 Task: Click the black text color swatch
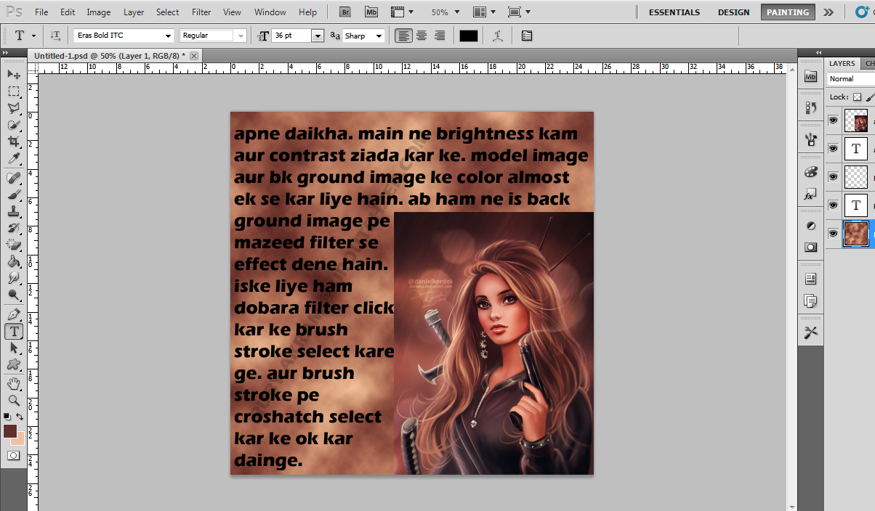coord(469,36)
